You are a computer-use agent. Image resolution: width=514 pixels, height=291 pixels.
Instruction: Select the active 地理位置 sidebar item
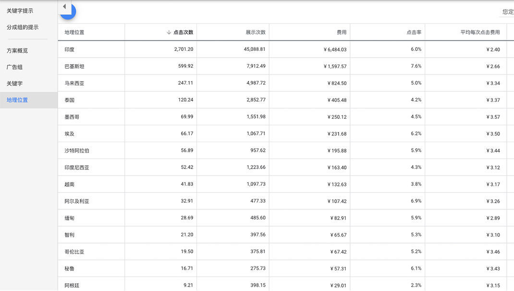coord(17,100)
